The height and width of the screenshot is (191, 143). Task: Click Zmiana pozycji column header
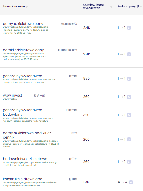click(x=128, y=7)
